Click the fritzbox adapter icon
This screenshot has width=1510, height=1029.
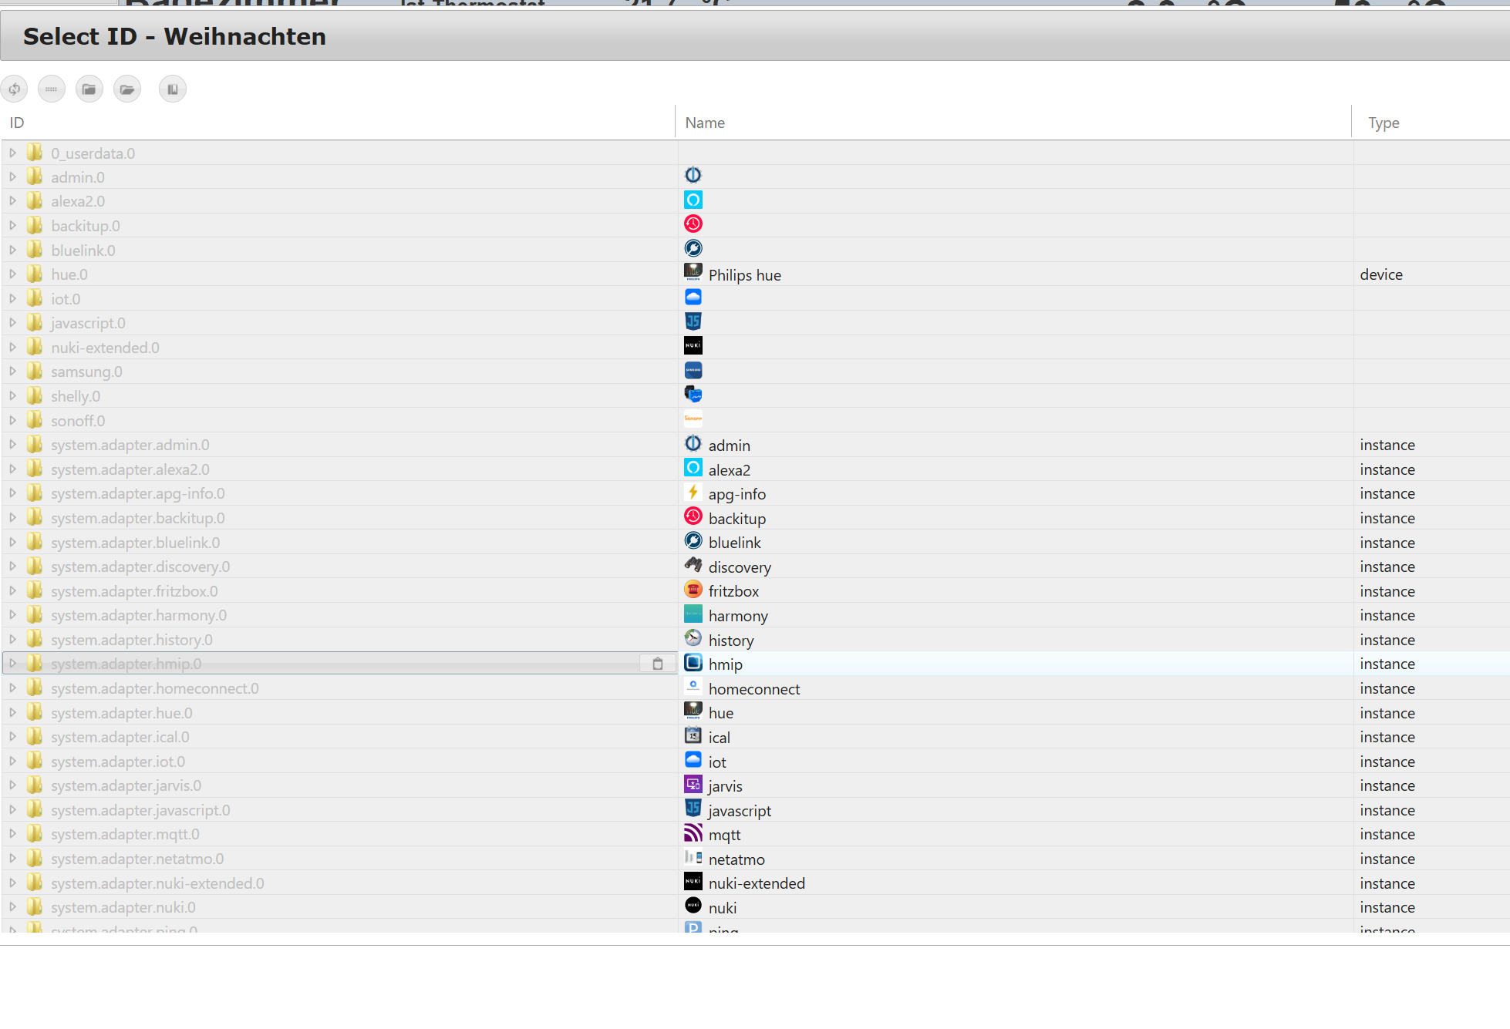[x=693, y=590]
